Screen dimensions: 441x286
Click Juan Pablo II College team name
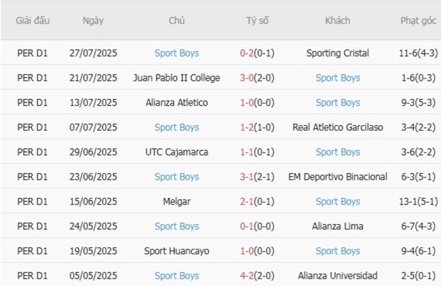(176, 78)
